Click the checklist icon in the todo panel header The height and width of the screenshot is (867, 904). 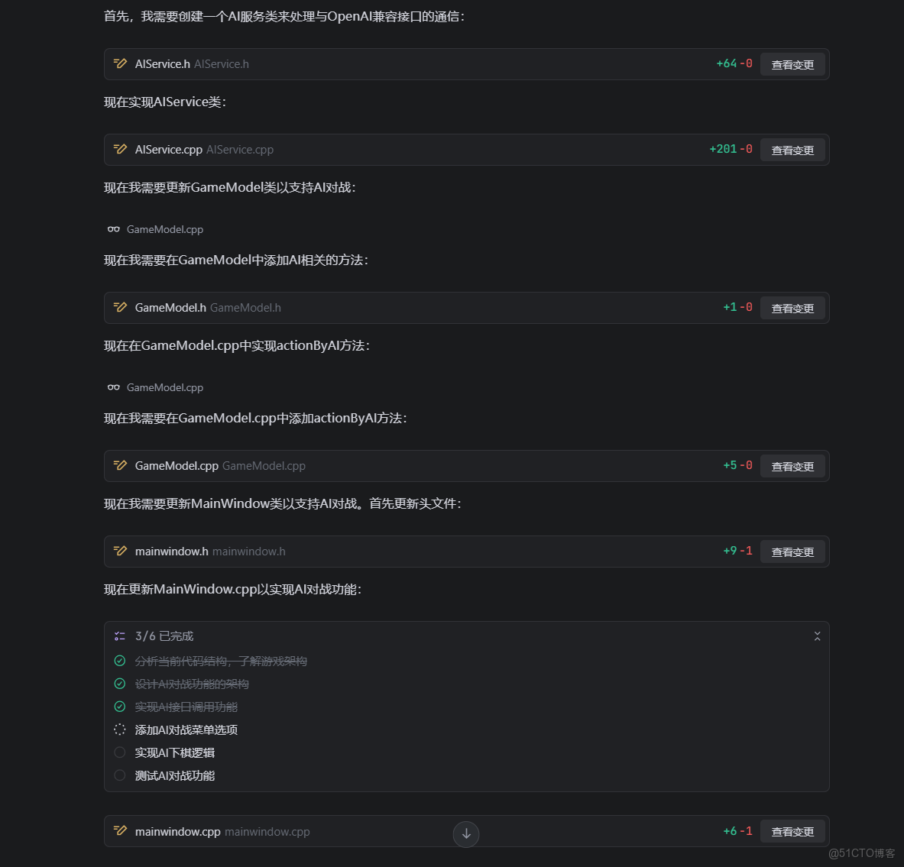119,636
